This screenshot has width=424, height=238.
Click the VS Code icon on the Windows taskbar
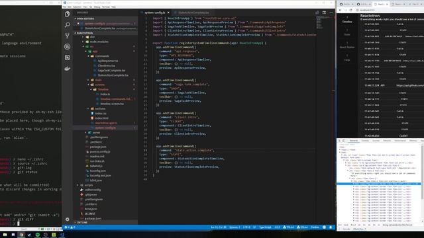click(x=62, y=235)
